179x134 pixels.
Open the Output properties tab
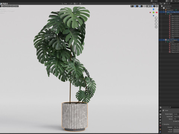point(160,117)
